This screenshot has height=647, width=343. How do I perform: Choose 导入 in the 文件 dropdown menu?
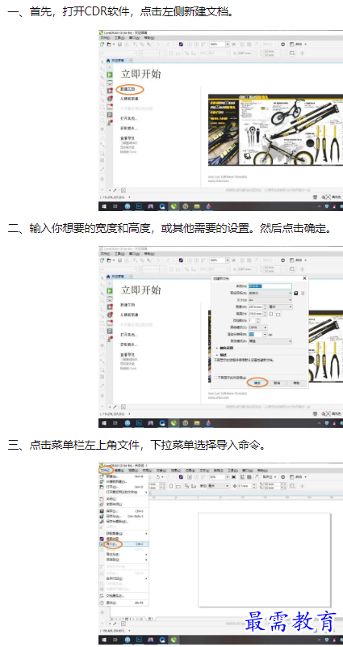pos(124,544)
